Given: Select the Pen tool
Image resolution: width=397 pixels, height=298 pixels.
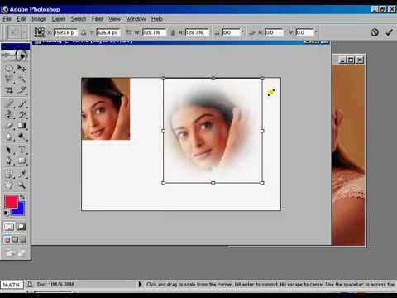Looking at the screenshot, I should [9, 161].
